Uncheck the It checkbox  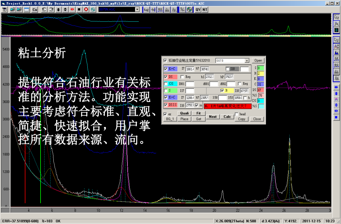222,91
